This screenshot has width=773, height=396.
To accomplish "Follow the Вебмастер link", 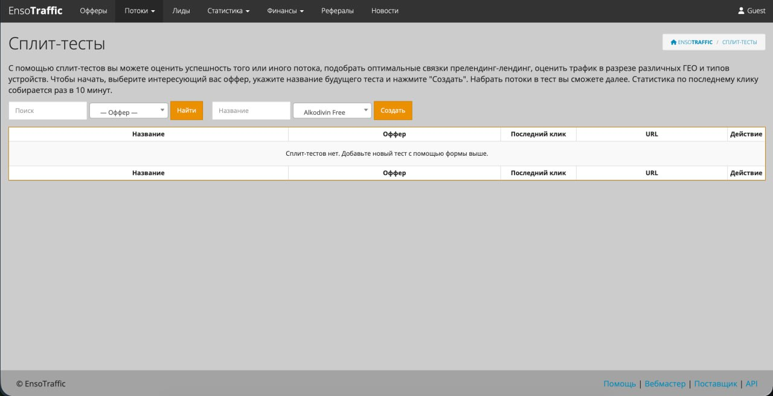I will [x=665, y=383].
